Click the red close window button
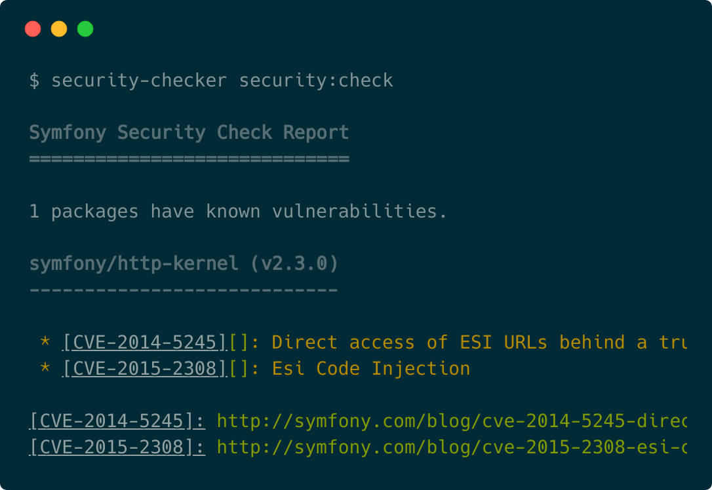Screen dimensions: 712x490 pos(33,29)
